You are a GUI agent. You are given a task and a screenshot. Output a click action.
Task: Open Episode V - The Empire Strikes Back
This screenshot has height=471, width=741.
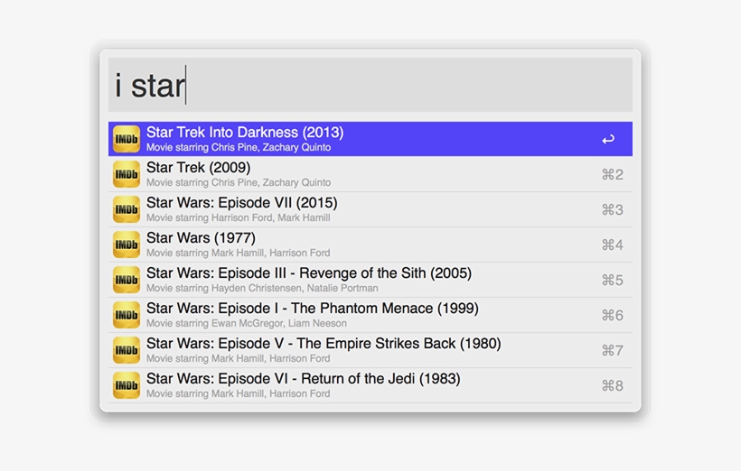[x=324, y=344]
